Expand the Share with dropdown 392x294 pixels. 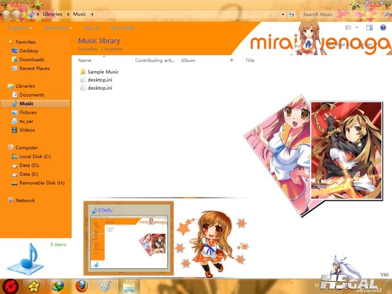tap(57, 28)
